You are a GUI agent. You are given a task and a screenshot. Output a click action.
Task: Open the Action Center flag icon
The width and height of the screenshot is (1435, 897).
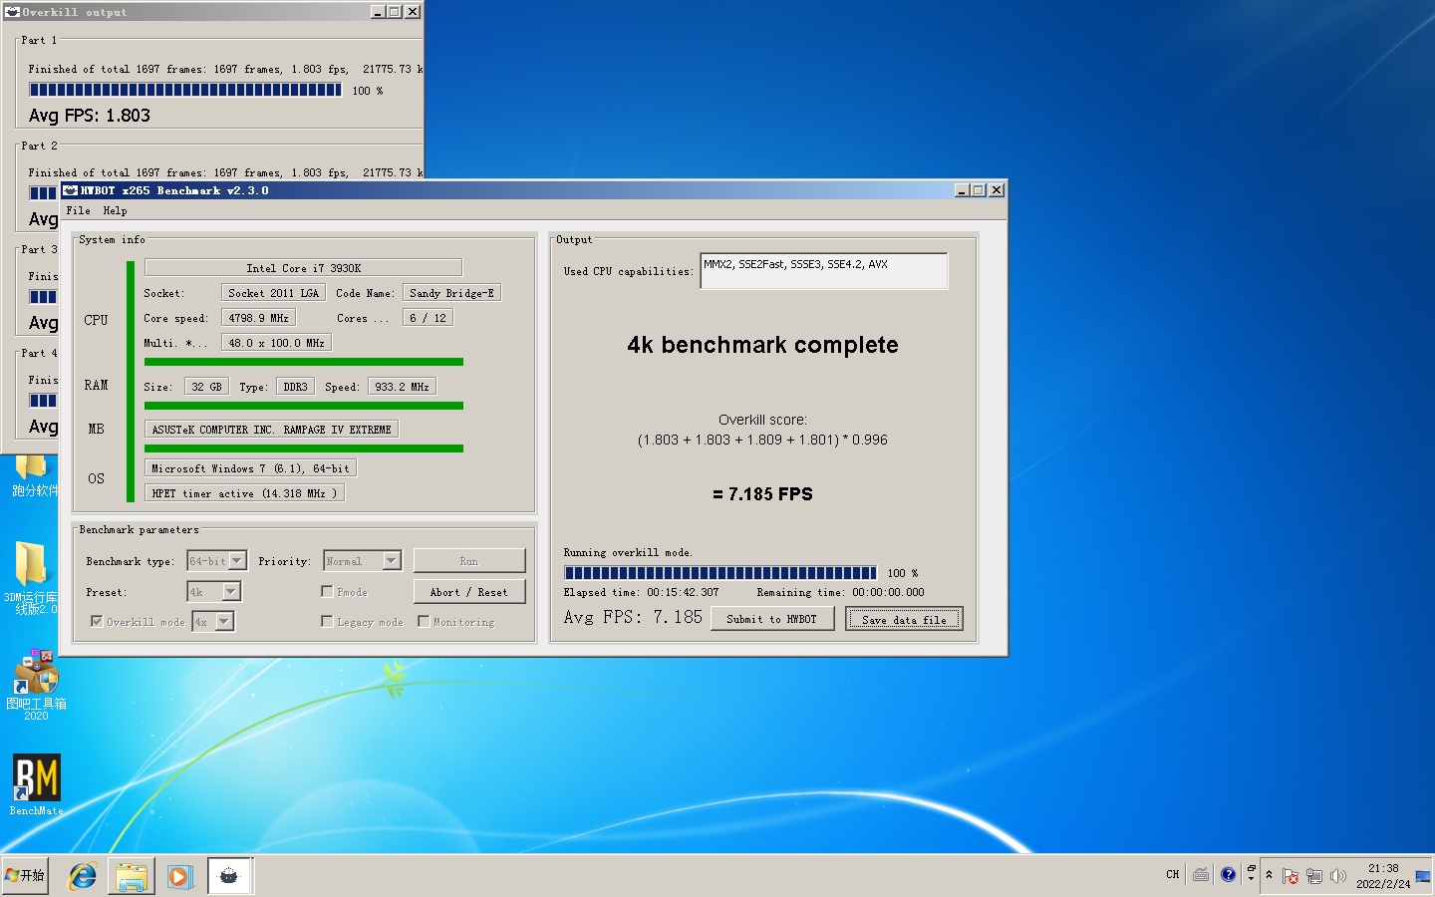coord(1291,876)
